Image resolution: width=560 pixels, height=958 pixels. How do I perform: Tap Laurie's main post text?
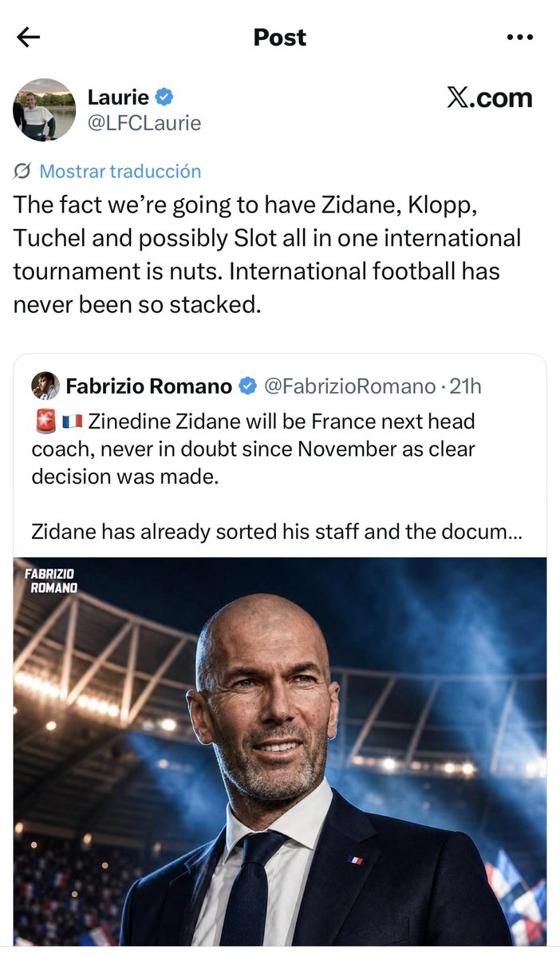(267, 254)
